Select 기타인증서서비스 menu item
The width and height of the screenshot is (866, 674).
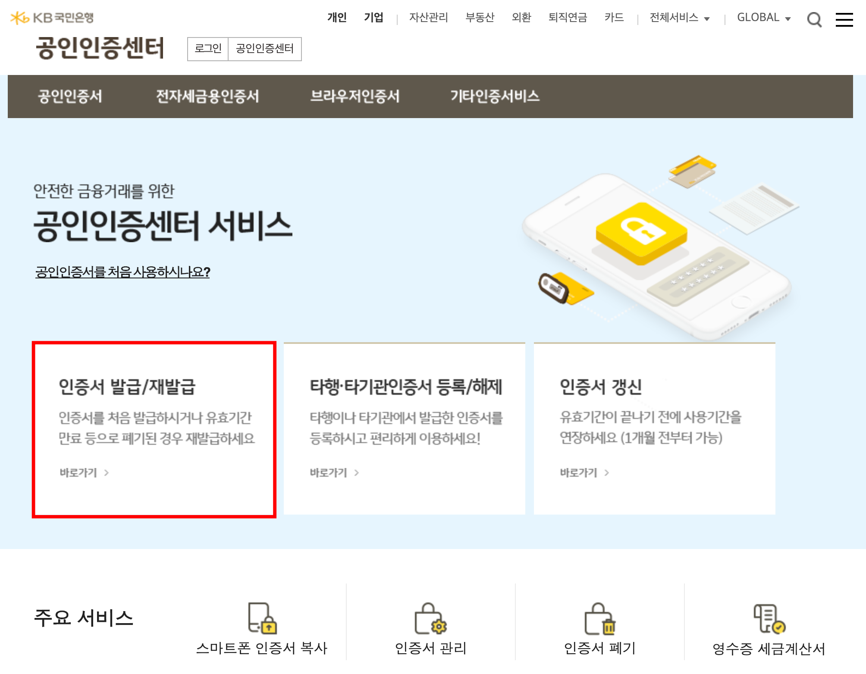(x=495, y=96)
